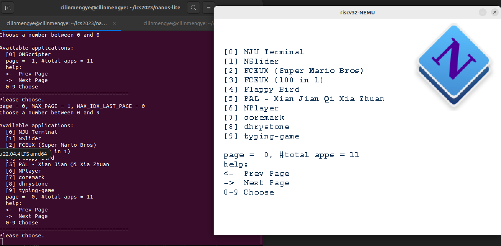
Task: Open terminal search with magnifier icon
Action: pos(193,8)
